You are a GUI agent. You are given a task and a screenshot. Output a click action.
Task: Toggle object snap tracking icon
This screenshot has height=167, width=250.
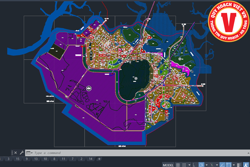pos(222,165)
